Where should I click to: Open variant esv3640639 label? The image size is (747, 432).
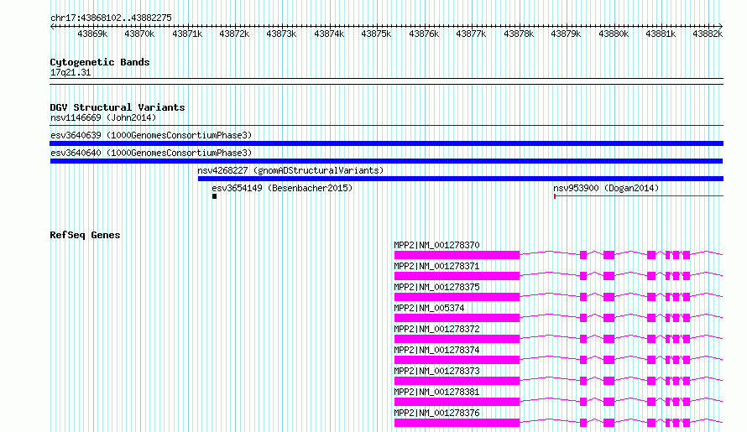coord(151,135)
